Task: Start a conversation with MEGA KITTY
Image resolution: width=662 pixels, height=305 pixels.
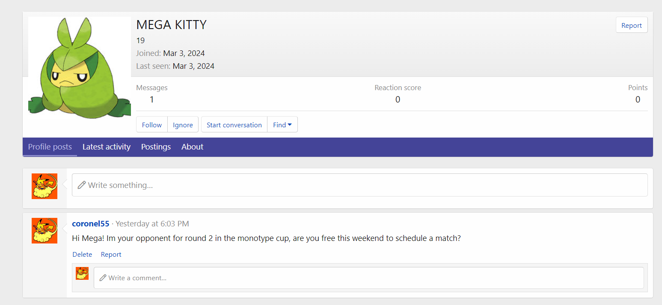Action: [x=234, y=125]
